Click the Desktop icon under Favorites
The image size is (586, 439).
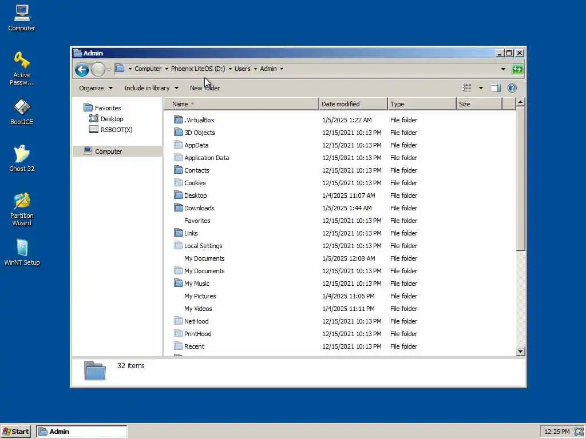click(93, 119)
